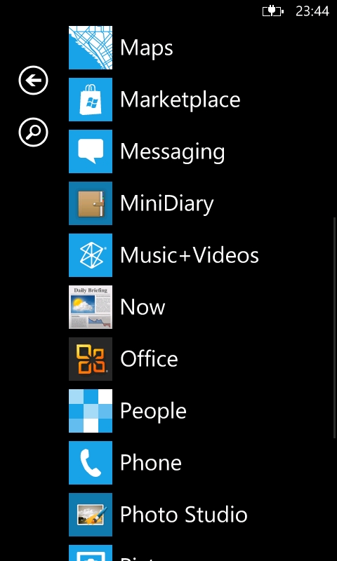Open the Messaging speech bubble icon
This screenshot has height=561, width=337.
coord(91,151)
